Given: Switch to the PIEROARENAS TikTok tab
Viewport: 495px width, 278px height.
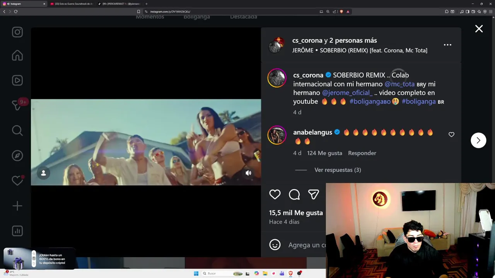Looking at the screenshot, I should (119, 4).
